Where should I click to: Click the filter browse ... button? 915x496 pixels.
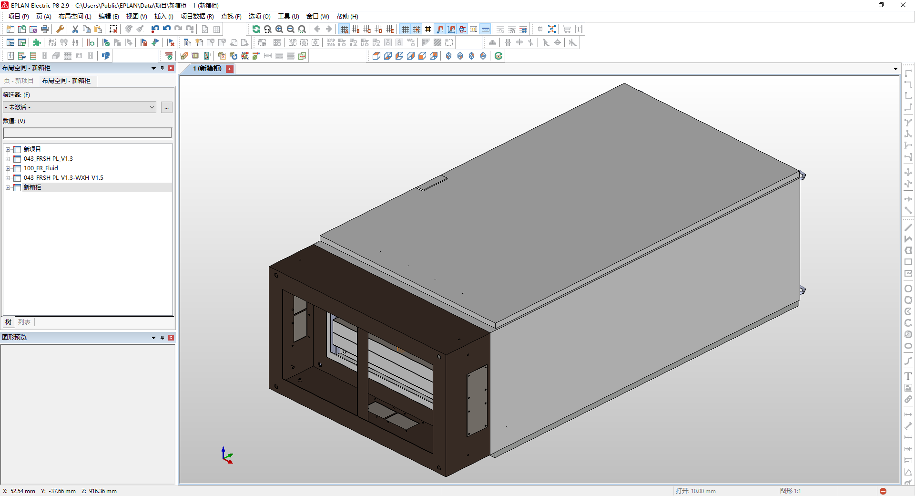(x=166, y=108)
